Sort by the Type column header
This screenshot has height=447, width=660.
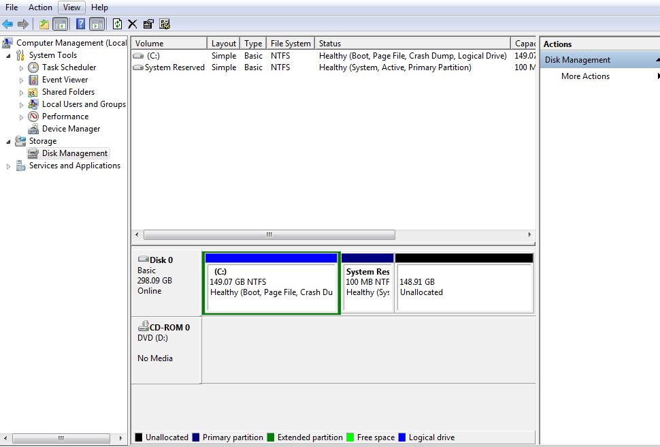pos(253,43)
